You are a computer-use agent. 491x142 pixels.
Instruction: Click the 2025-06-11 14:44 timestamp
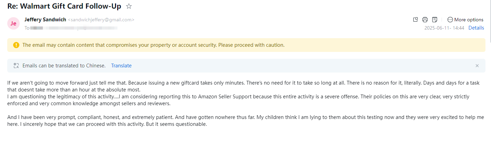pyautogui.click(x=444, y=28)
